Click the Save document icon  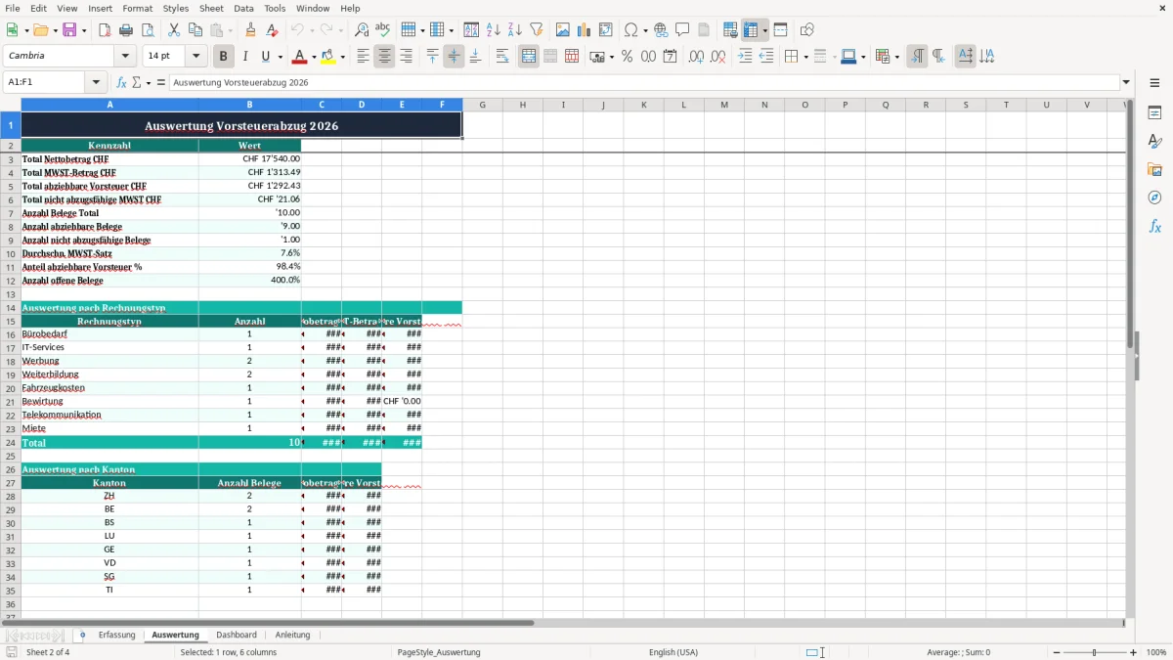coord(69,30)
